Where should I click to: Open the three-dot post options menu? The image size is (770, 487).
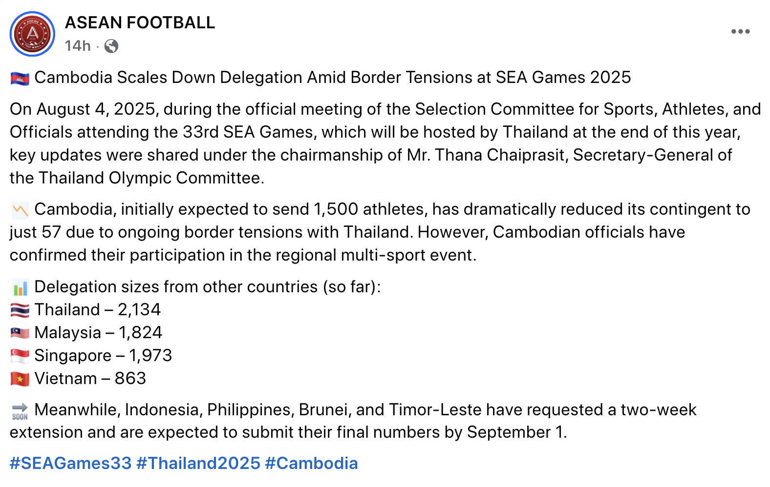point(740,32)
